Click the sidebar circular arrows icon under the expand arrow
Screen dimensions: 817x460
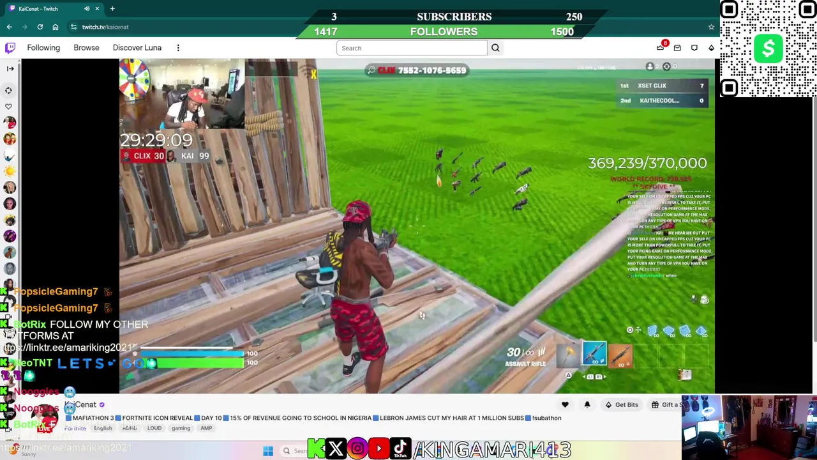click(8, 90)
